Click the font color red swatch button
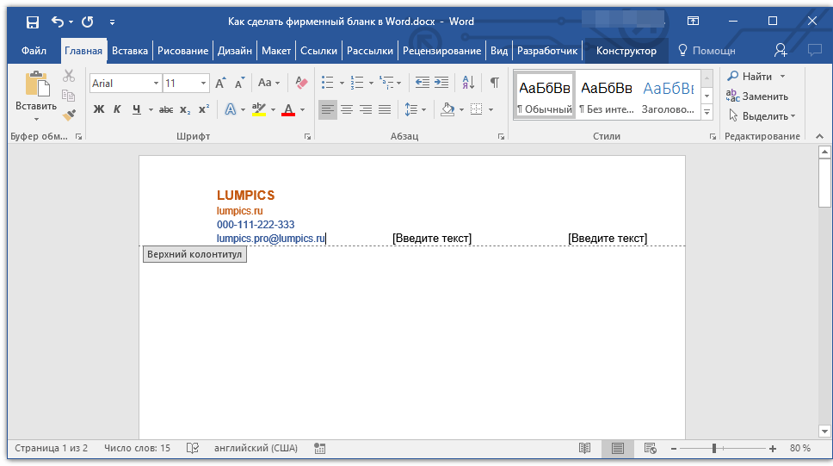Image resolution: width=833 pixels, height=466 pixels. pyautogui.click(x=288, y=109)
